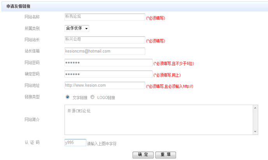Viewport: 268px width, 160px height.
Task: Submit the form with 确定 button
Action: (x=143, y=155)
